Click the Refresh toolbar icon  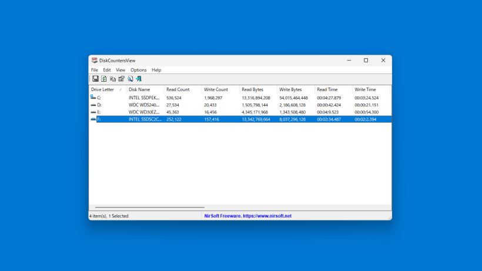[x=104, y=79]
